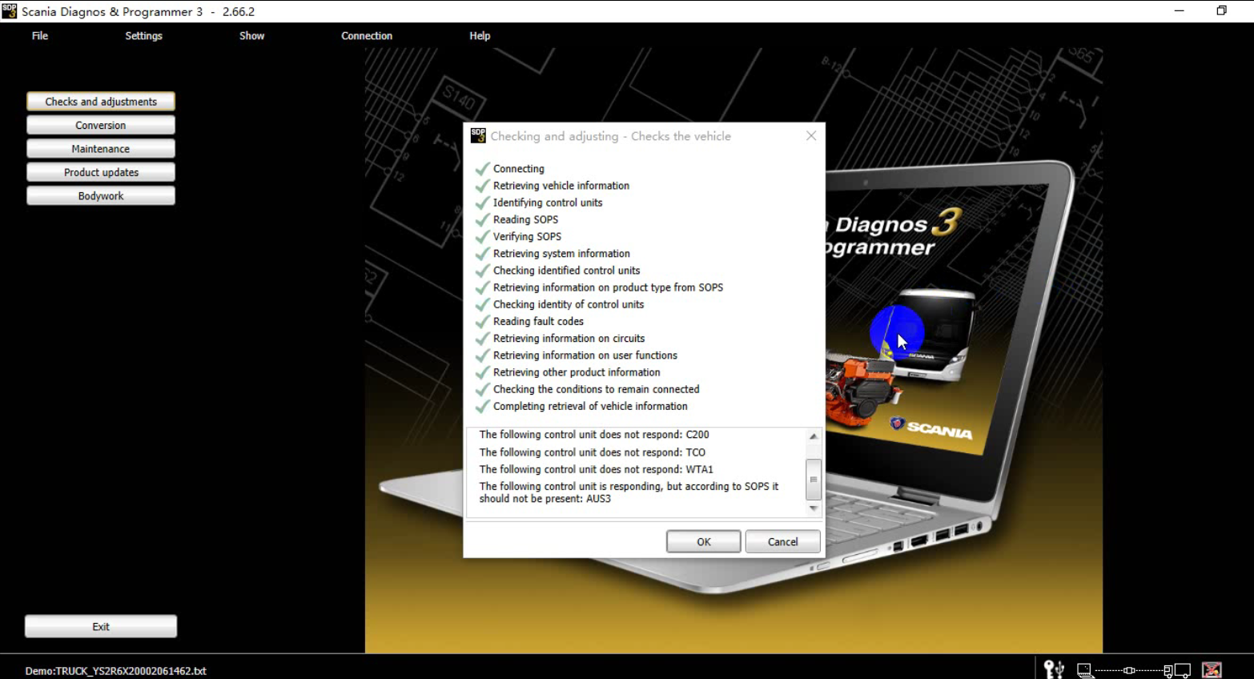Viewport: 1254px width, 679px height.
Task: Click the 'Reading SOPS' step
Action: pyautogui.click(x=525, y=219)
